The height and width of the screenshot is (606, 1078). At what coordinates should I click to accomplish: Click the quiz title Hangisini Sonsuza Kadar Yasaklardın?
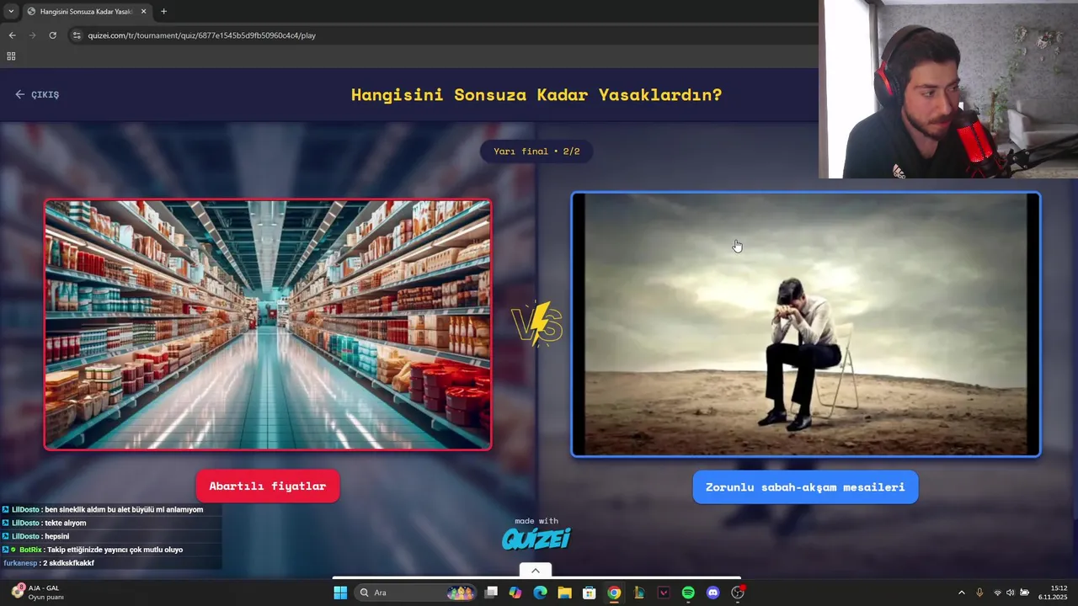click(x=536, y=94)
